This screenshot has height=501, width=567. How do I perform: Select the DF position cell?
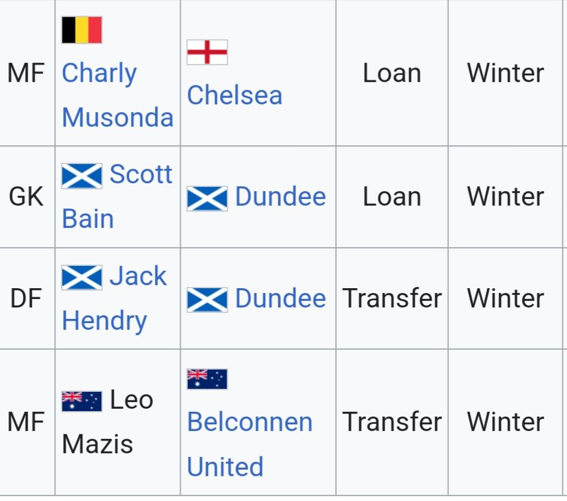pyautogui.click(x=27, y=298)
